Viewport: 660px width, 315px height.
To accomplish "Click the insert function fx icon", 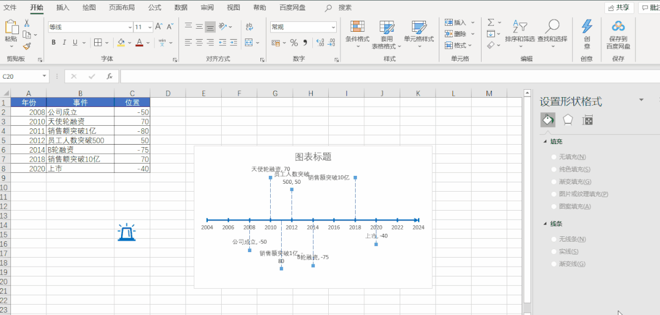I will click(x=109, y=76).
